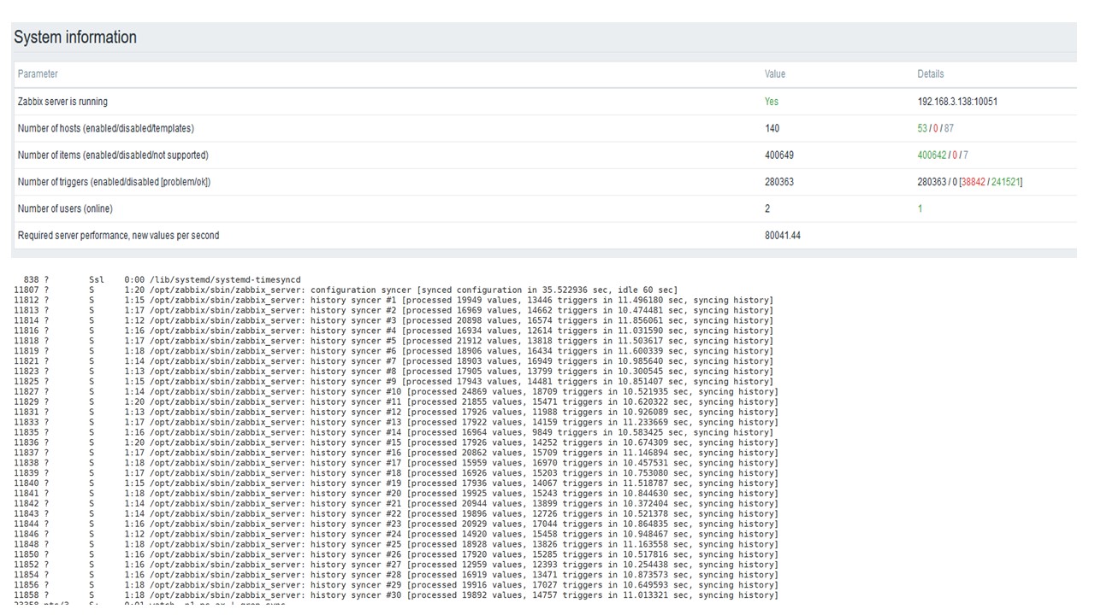This screenshot has width=1095, height=615.
Task: Click the history syncer #25 line
Action: tap(396, 545)
